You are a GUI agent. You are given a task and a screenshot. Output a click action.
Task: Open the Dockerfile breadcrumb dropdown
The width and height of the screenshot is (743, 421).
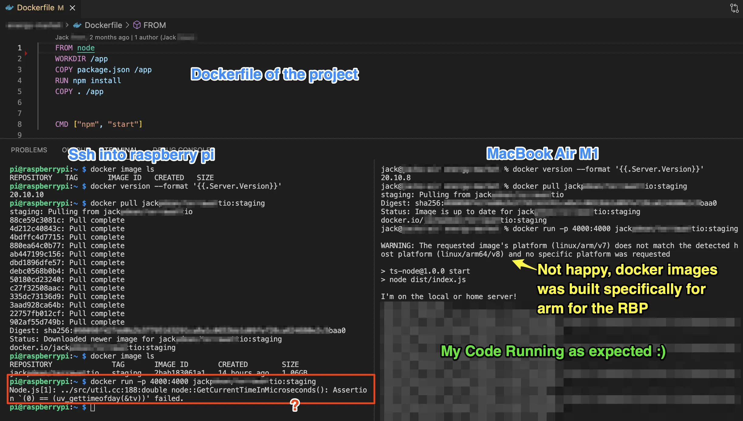[x=103, y=25]
